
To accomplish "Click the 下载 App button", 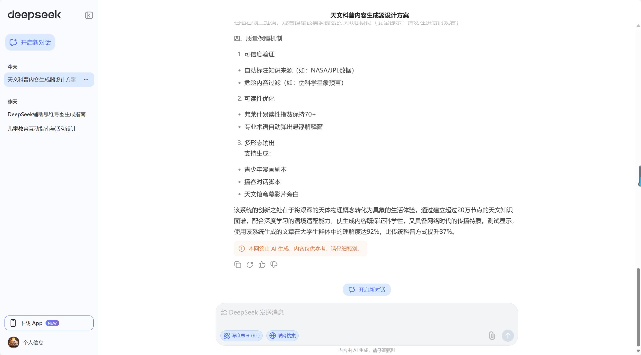I will click(49, 323).
